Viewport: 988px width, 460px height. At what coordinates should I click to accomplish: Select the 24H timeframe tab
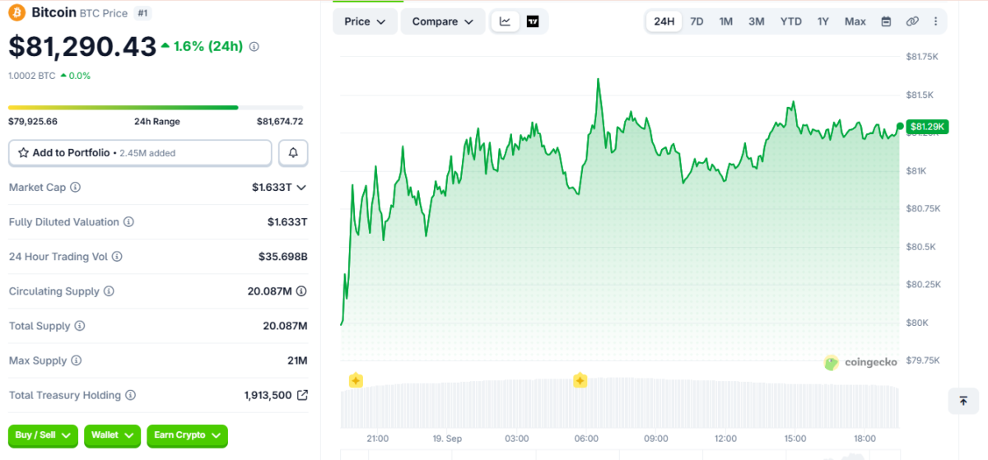[x=664, y=21]
